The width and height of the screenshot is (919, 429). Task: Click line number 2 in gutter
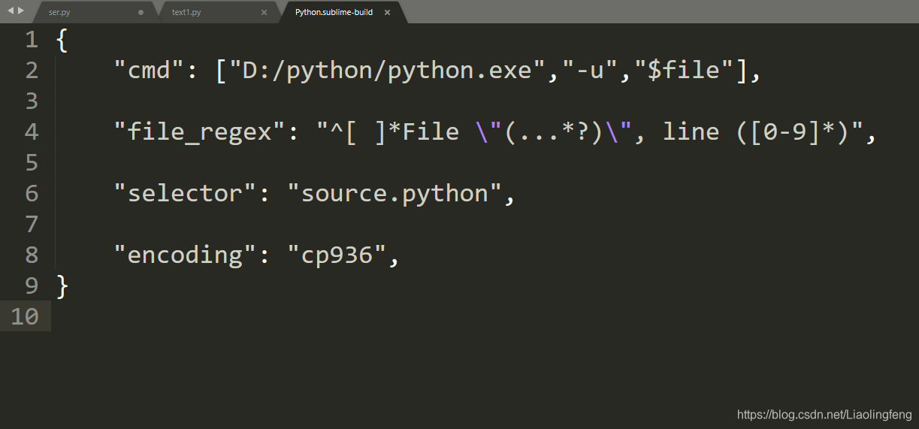coord(32,71)
